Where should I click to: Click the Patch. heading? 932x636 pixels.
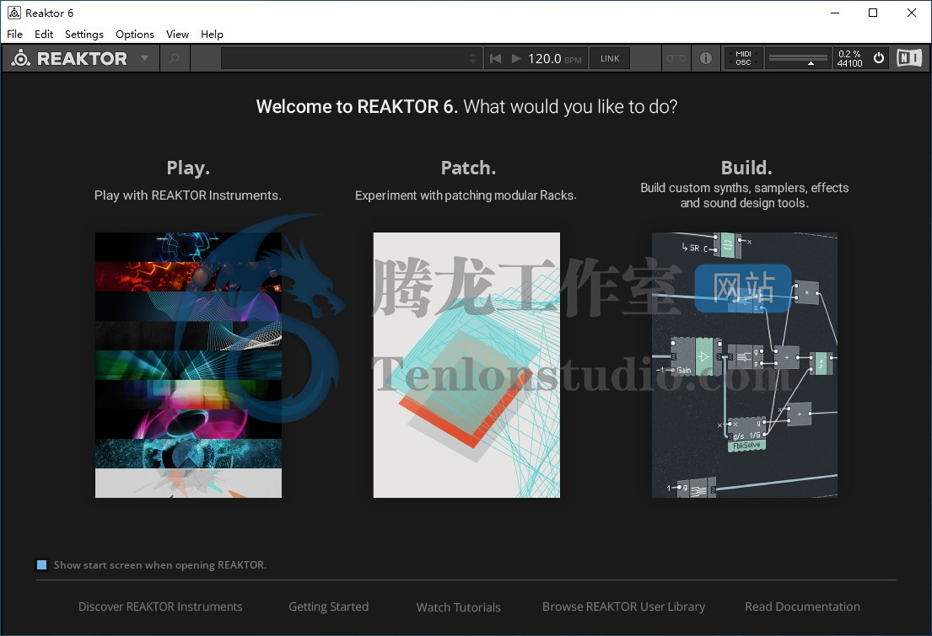(x=468, y=168)
